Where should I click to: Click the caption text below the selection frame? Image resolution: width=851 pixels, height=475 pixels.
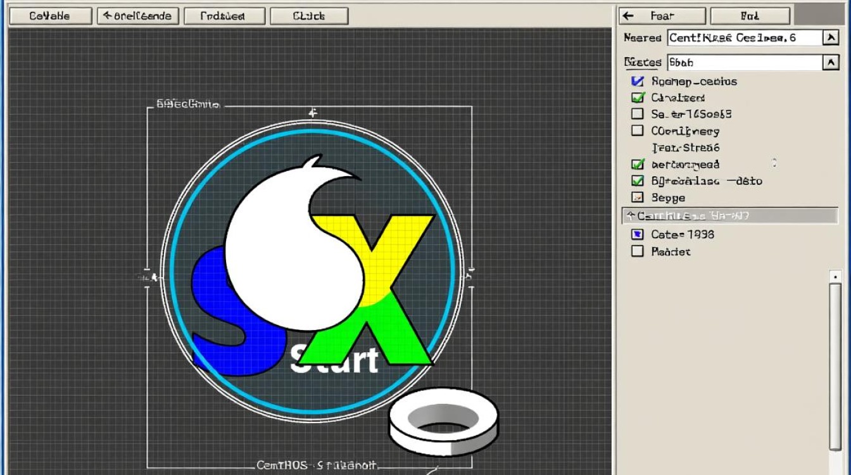(317, 465)
